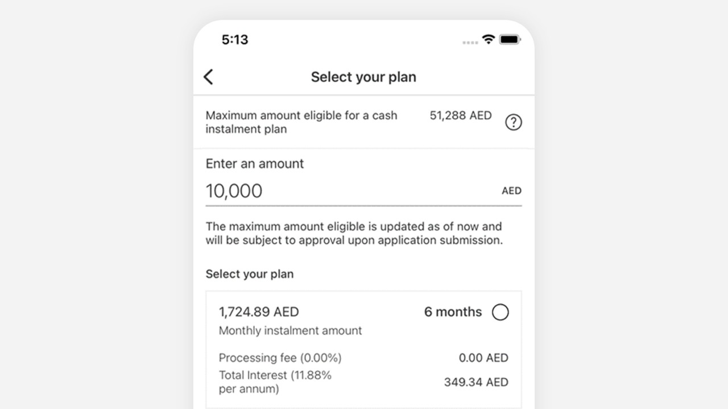Tap the Wi-Fi status icon

pyautogui.click(x=488, y=39)
